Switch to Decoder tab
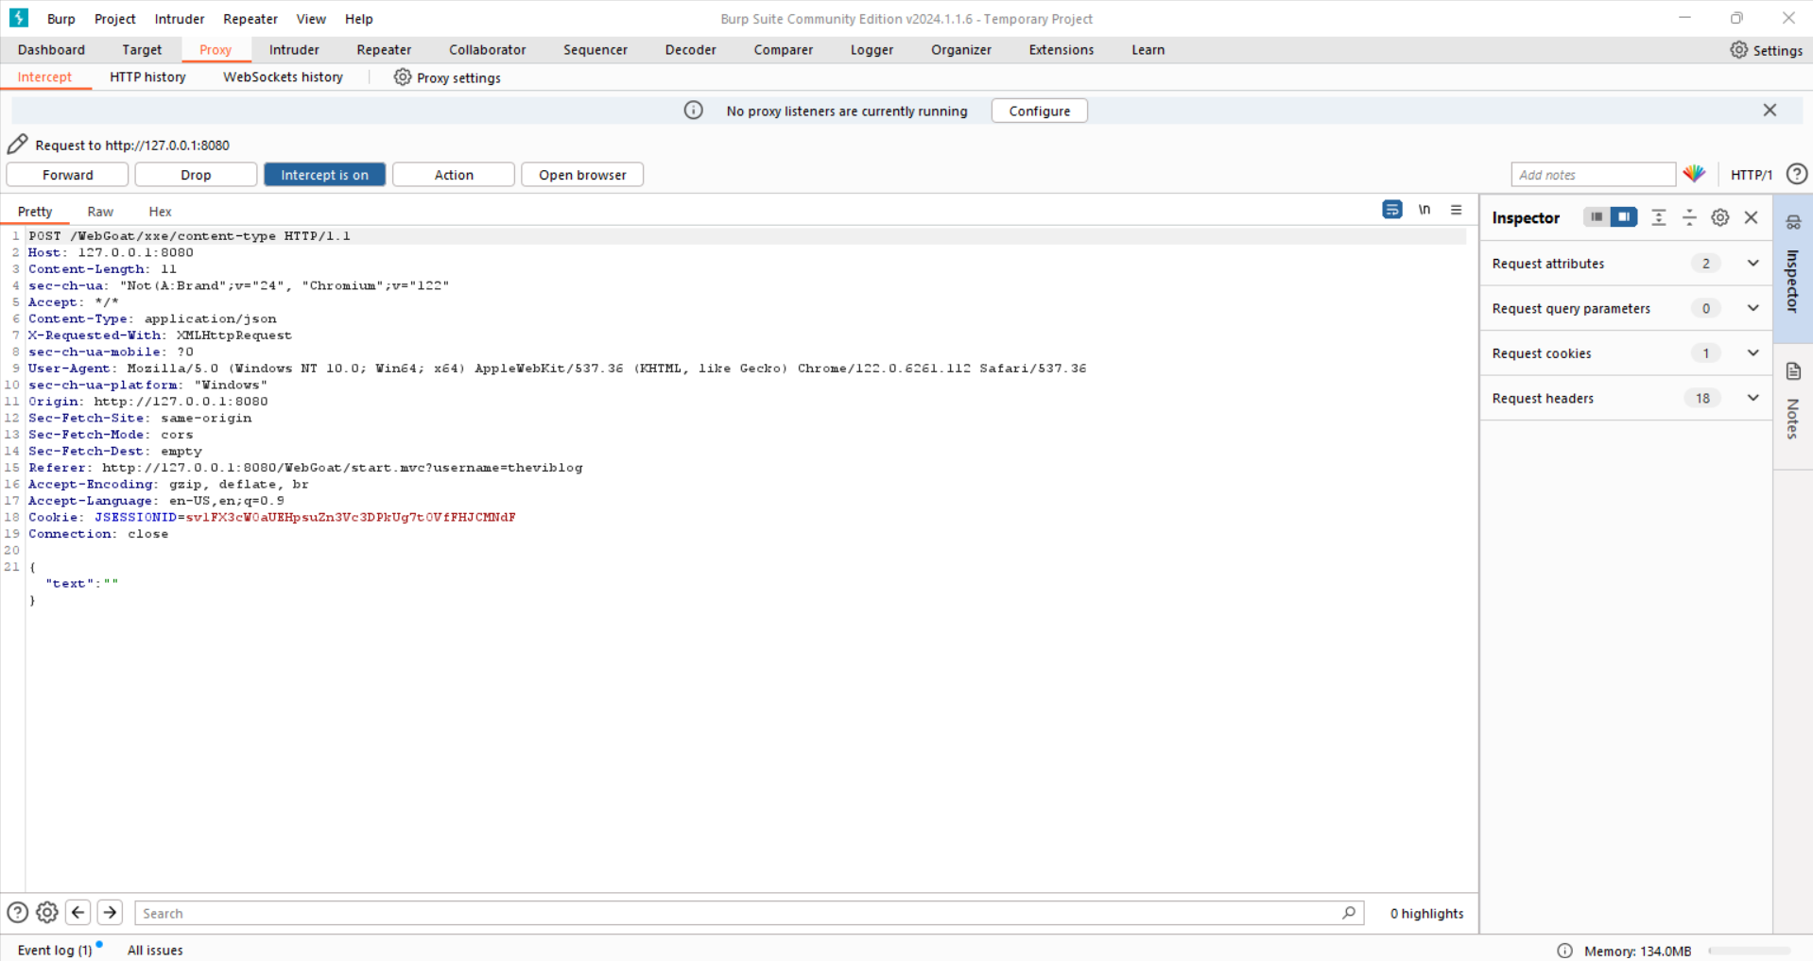This screenshot has height=961, width=1813. pos(691,50)
